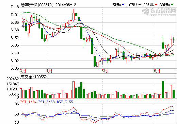Select the 6月 month marker
177x124 pixels.
click(x=157, y=71)
